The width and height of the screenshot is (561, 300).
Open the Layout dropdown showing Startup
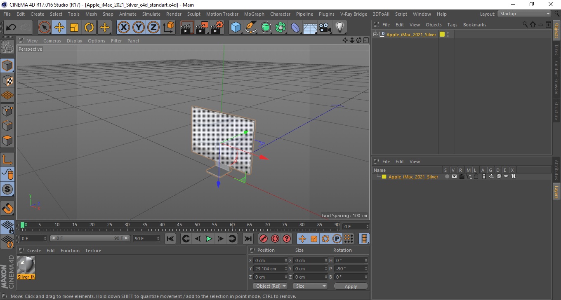tap(525, 14)
